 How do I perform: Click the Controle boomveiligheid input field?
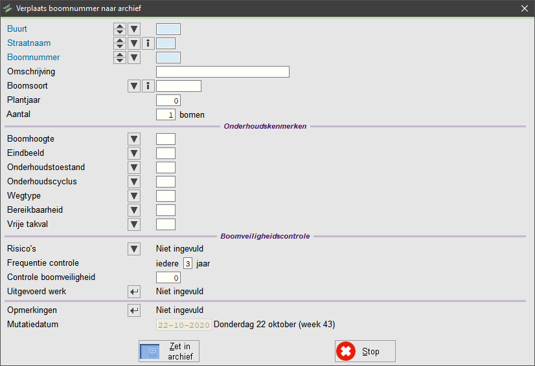click(168, 278)
